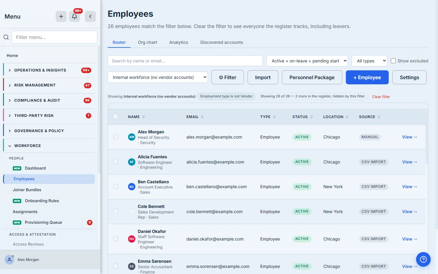Open the Internal workforce view dropdown
The image size is (438, 274).
pyautogui.click(x=158, y=77)
